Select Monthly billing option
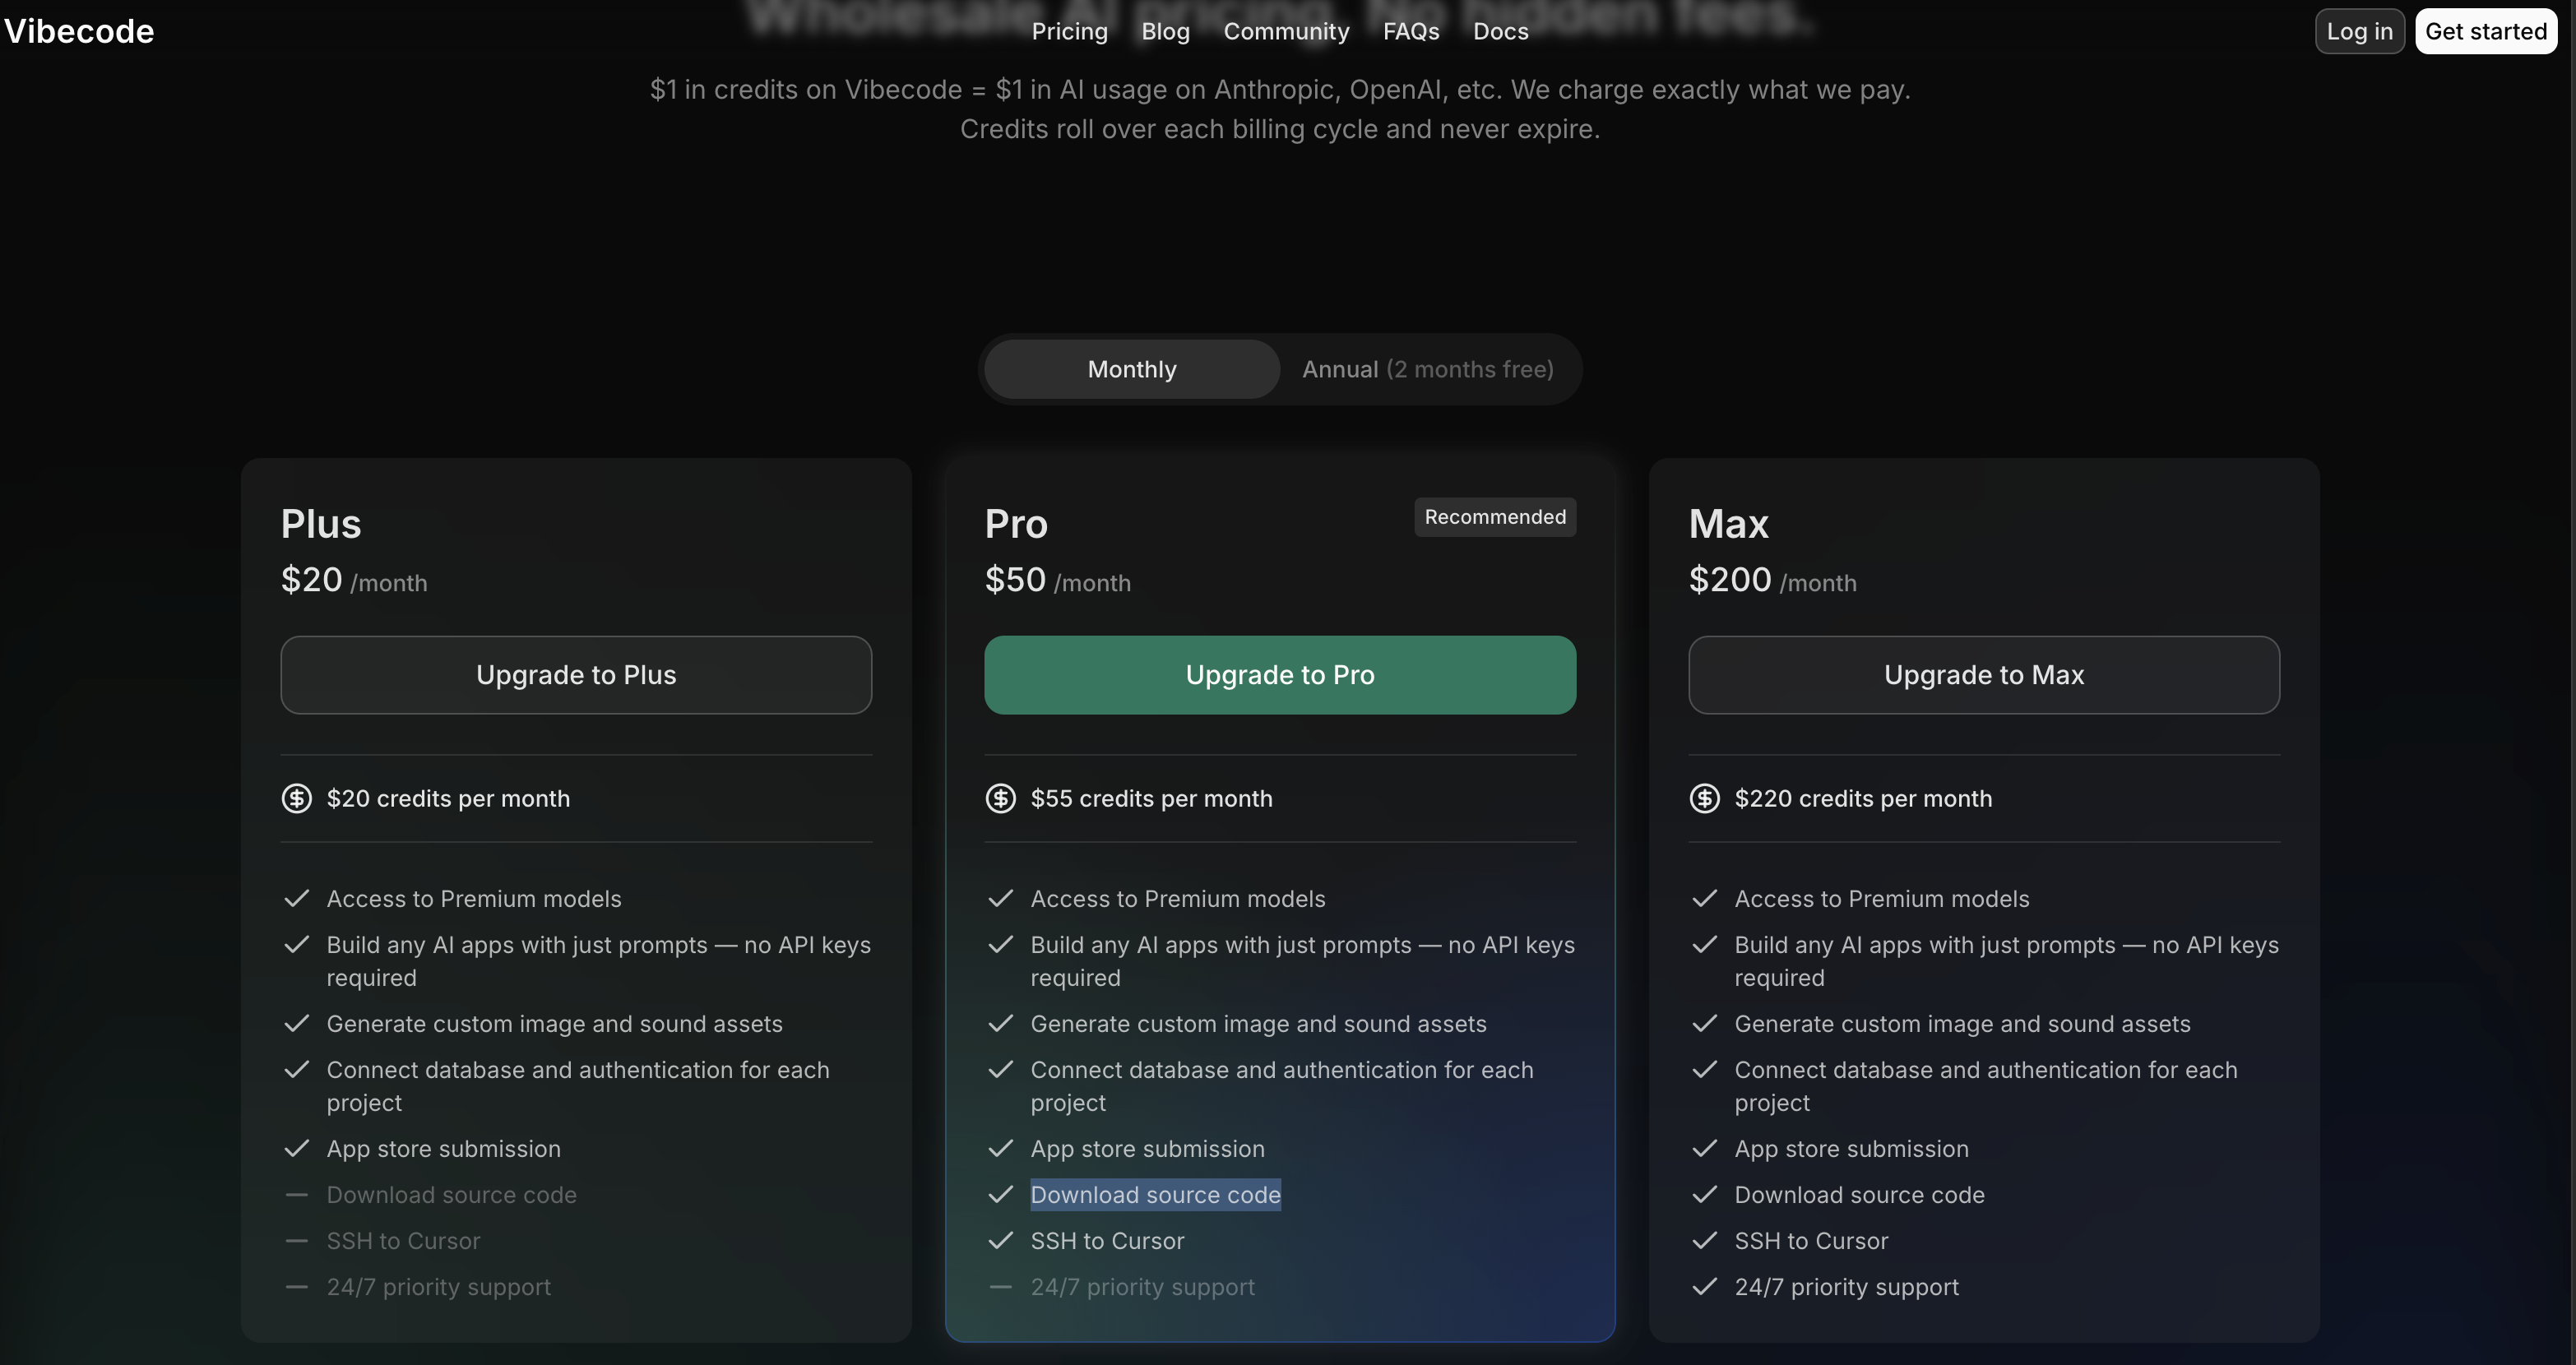 point(1131,368)
